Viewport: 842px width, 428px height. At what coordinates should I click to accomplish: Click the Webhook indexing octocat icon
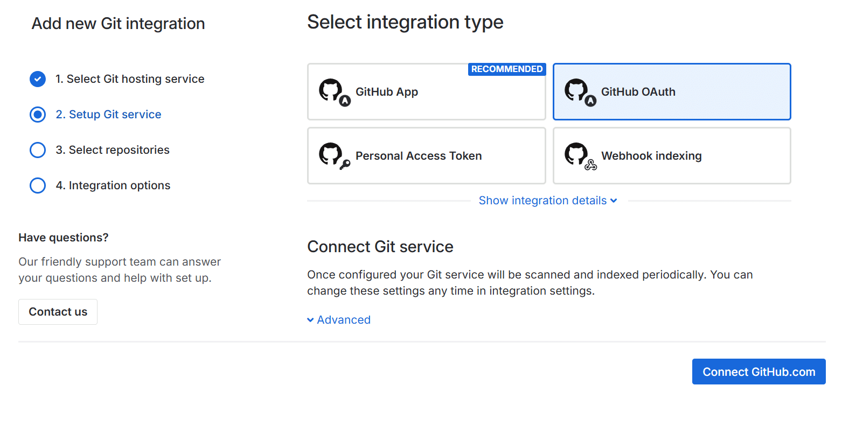(577, 154)
